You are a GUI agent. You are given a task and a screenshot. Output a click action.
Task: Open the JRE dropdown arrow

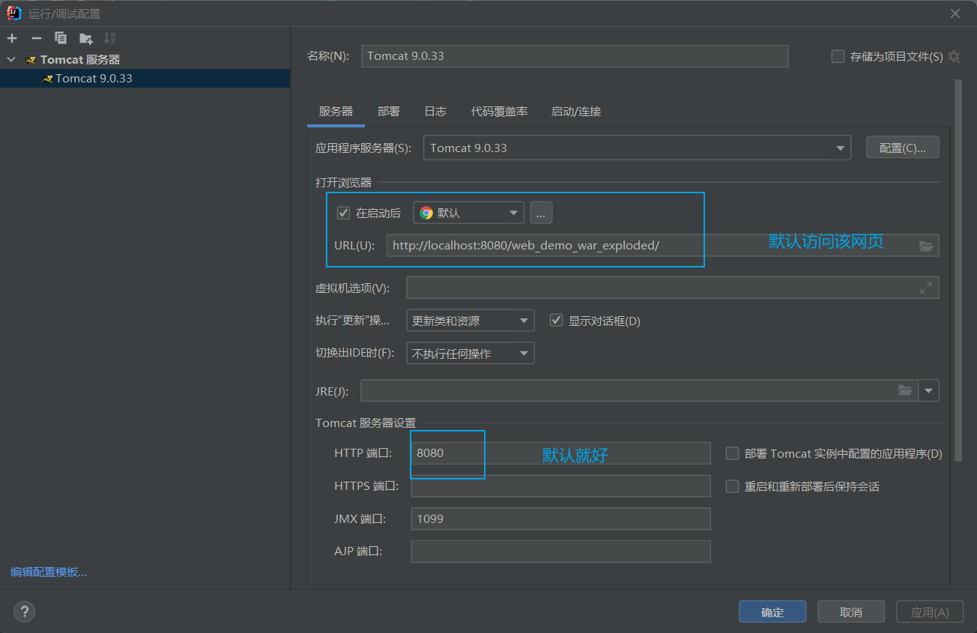(930, 390)
